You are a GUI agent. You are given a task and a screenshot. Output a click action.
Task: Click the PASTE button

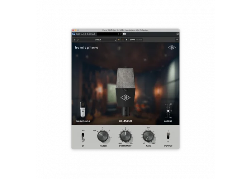pos(139,40)
